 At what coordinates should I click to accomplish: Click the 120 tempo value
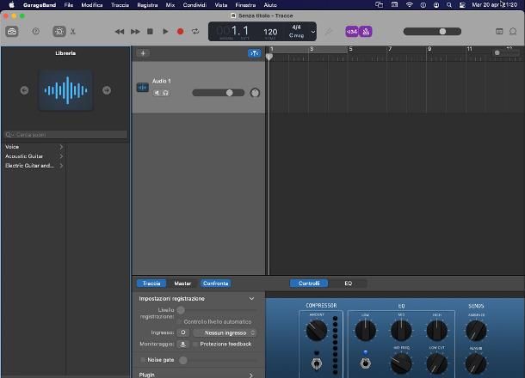tap(270, 32)
